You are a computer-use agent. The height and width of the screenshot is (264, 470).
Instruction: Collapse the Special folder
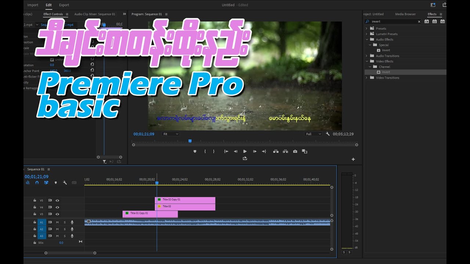(370, 45)
